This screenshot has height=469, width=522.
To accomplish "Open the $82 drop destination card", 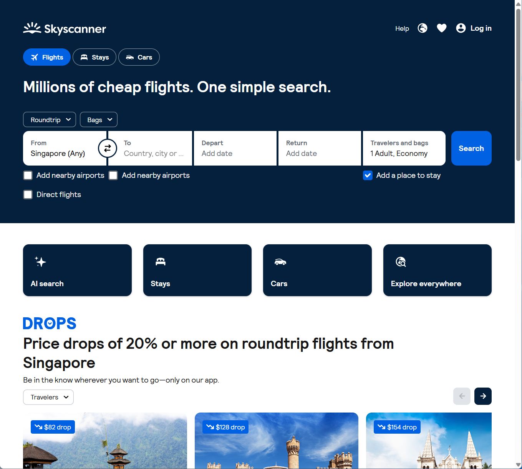I will (105, 441).
